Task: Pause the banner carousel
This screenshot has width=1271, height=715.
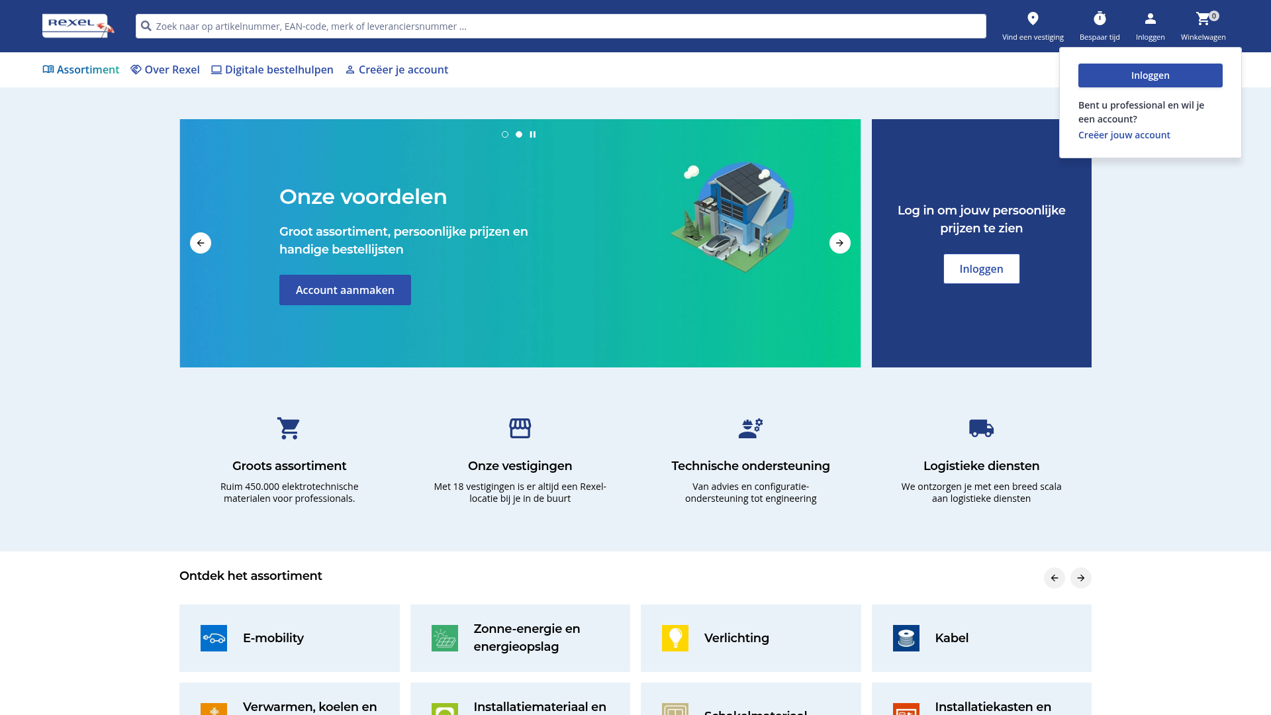Action: coord(533,134)
